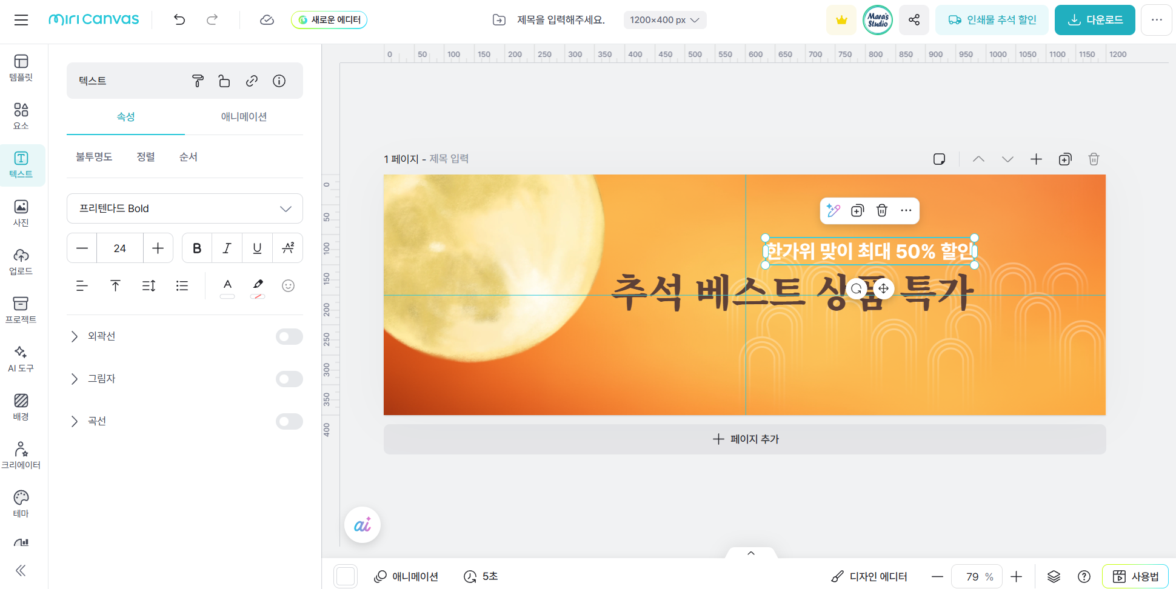
Task: Click the 제목을 입력해주세요 title input field
Action: [560, 19]
